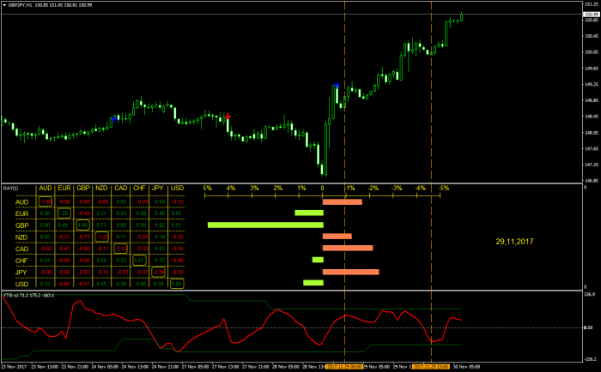Click the boxed -2.39 value in JPY row
This screenshot has width=601, height=372.
point(158,272)
